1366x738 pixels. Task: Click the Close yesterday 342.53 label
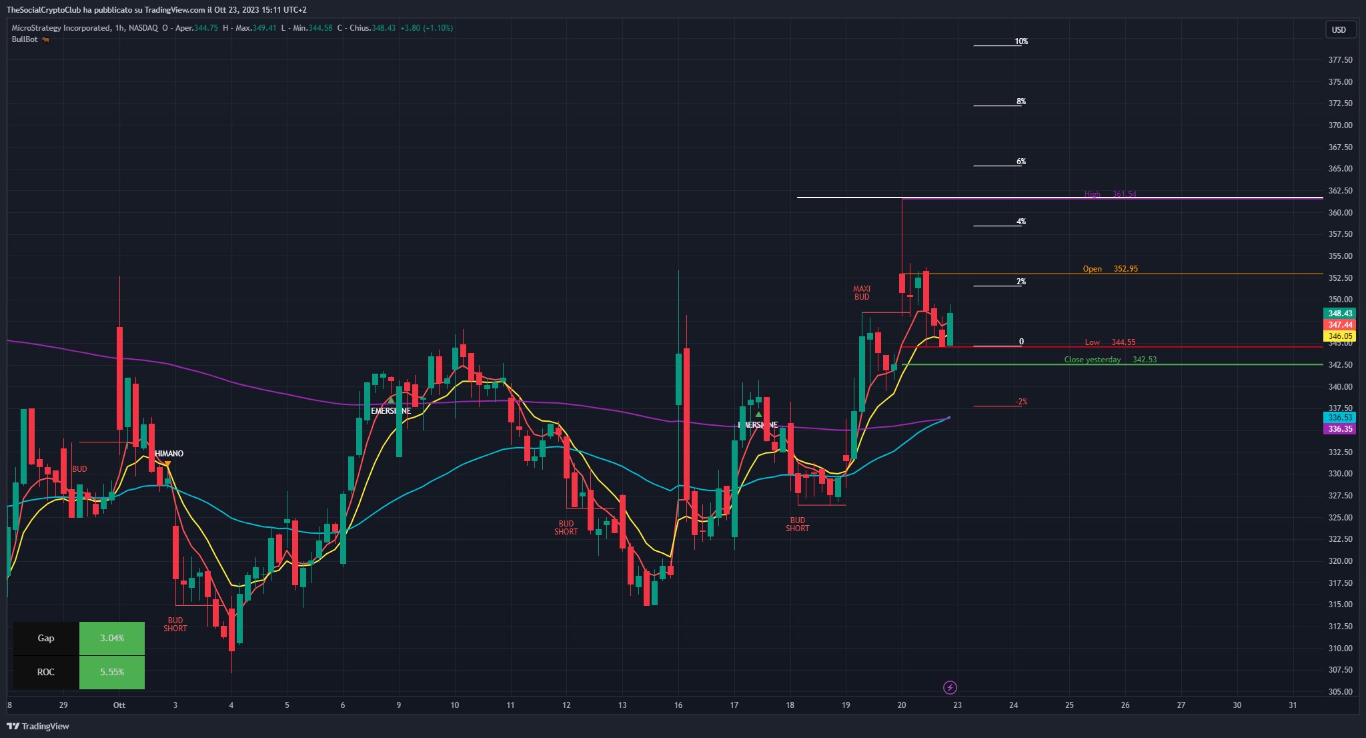pos(1110,360)
